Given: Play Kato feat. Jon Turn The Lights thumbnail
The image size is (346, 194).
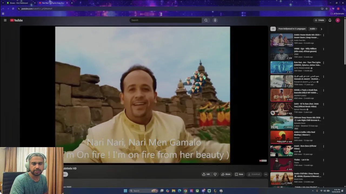Looking at the screenshot, I should pyautogui.click(x=282, y=67).
